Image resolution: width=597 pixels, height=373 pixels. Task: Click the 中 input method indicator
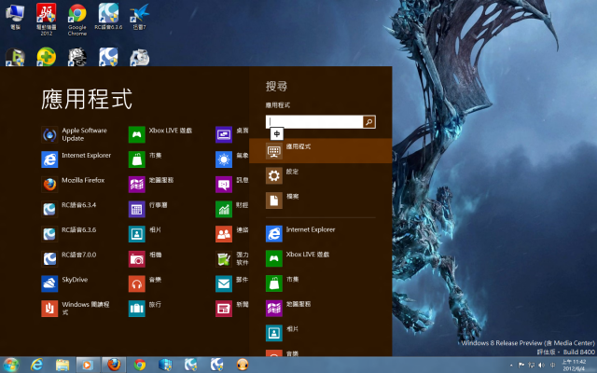point(277,134)
